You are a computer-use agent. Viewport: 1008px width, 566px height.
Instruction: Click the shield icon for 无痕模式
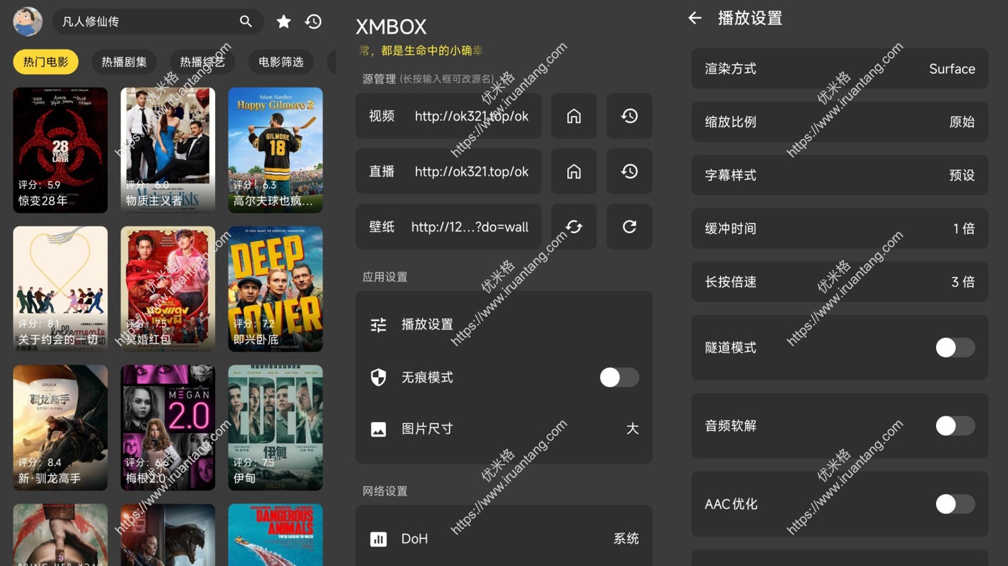point(378,377)
